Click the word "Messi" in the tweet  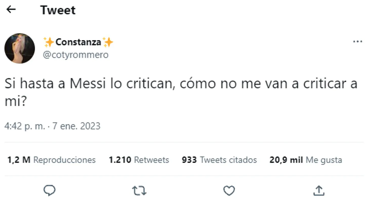point(87,84)
